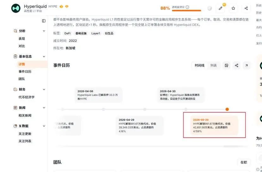Click the 基础设施 tag
The image size is (262, 172).
(x=81, y=33)
